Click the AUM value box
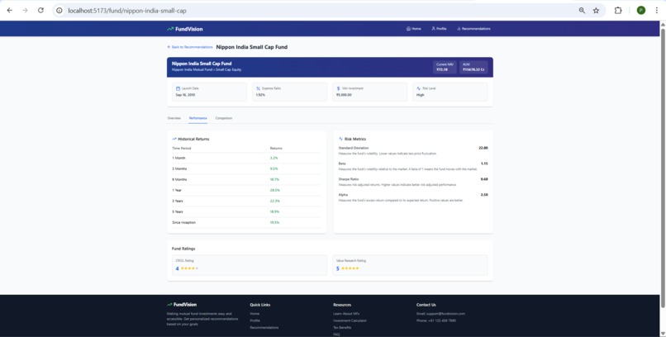666x337 pixels. 473,67
